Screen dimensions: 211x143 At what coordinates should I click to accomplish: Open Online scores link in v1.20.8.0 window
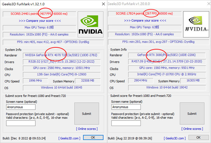192,129
